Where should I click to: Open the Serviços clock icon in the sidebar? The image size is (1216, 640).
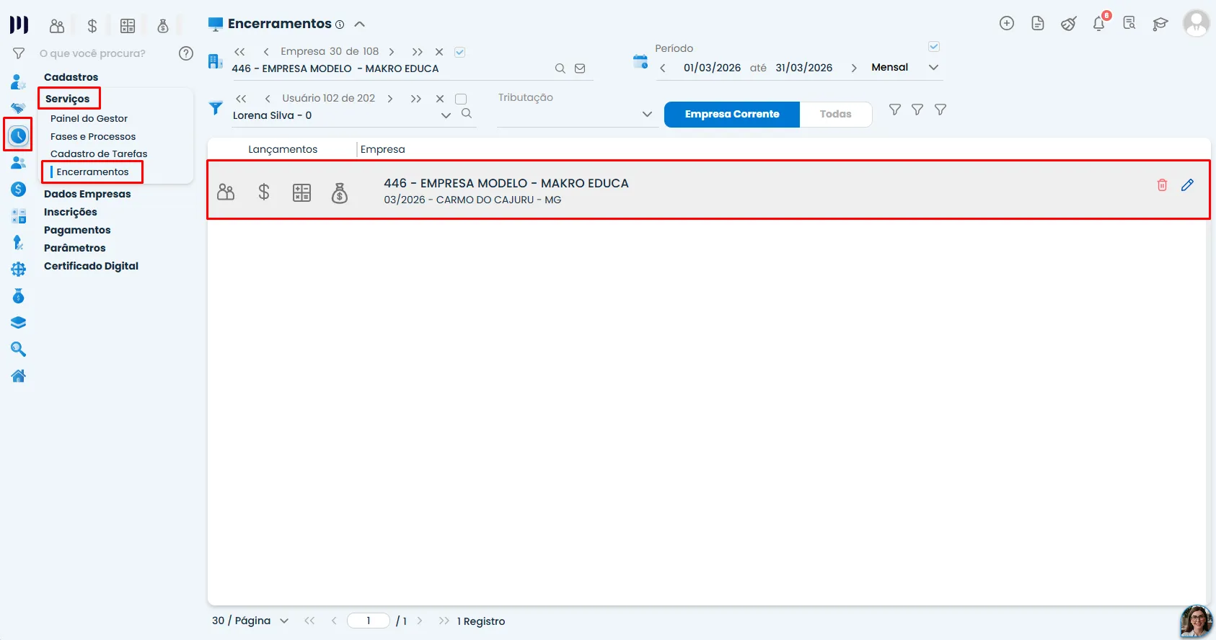click(18, 135)
